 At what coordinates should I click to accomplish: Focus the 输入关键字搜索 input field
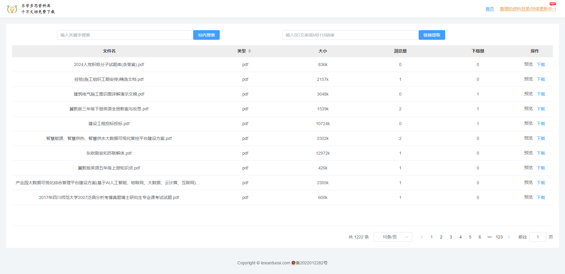pos(124,35)
